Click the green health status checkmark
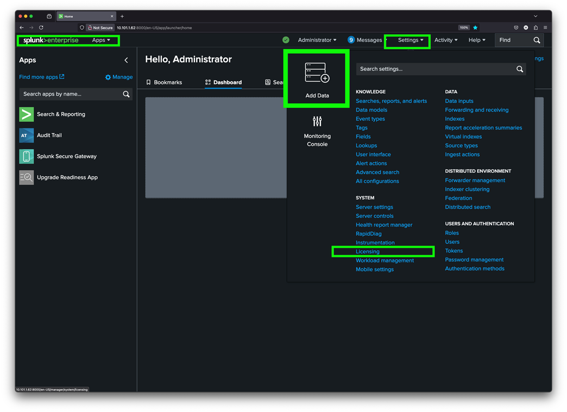The image size is (567, 412). click(x=286, y=40)
